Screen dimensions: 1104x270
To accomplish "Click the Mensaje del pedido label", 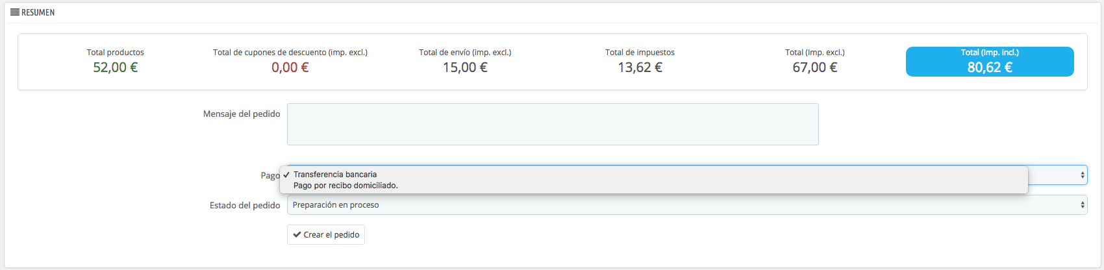I will (x=242, y=114).
